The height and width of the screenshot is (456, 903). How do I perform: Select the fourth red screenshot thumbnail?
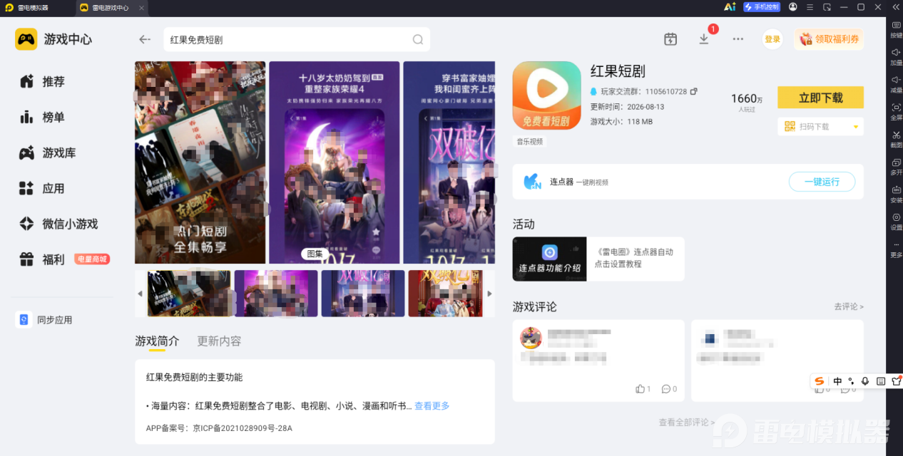[x=447, y=294]
